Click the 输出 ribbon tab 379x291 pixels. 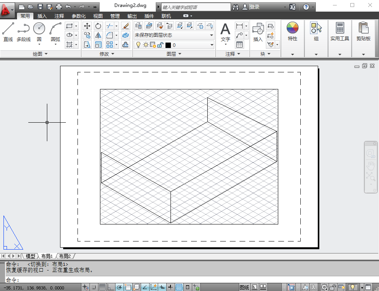point(132,16)
